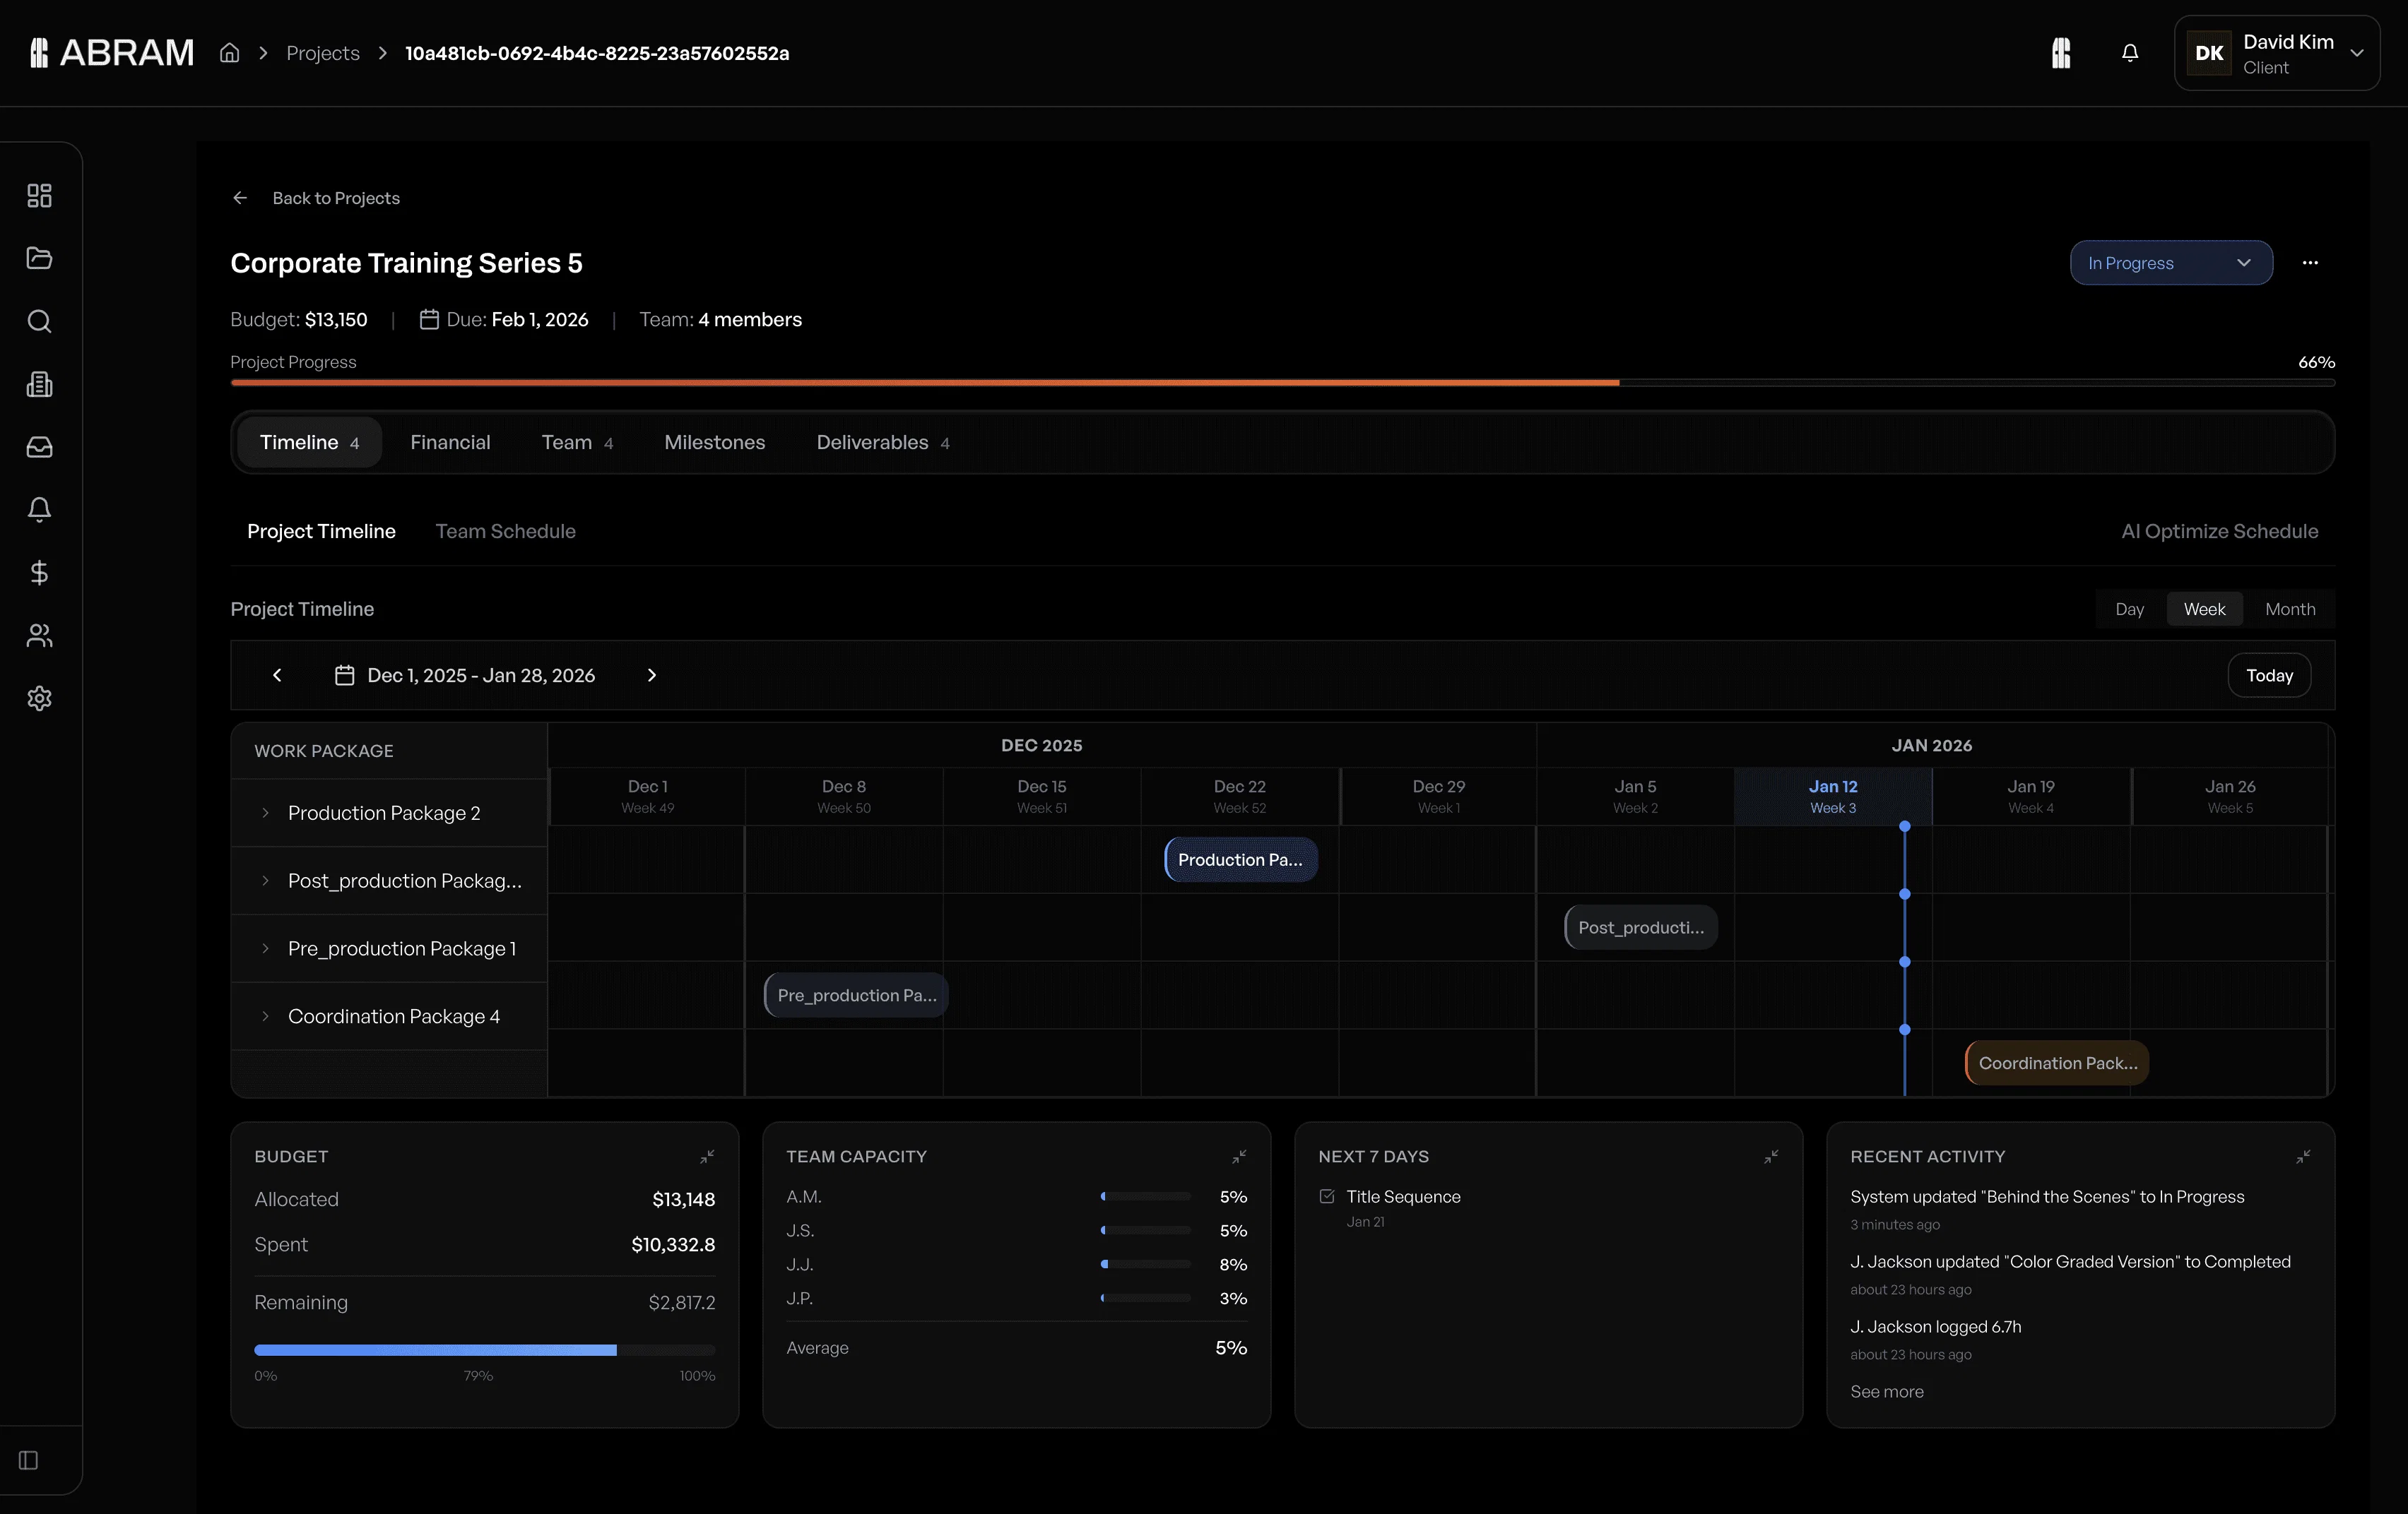Click the home icon in breadcrumb

pyautogui.click(x=230, y=53)
